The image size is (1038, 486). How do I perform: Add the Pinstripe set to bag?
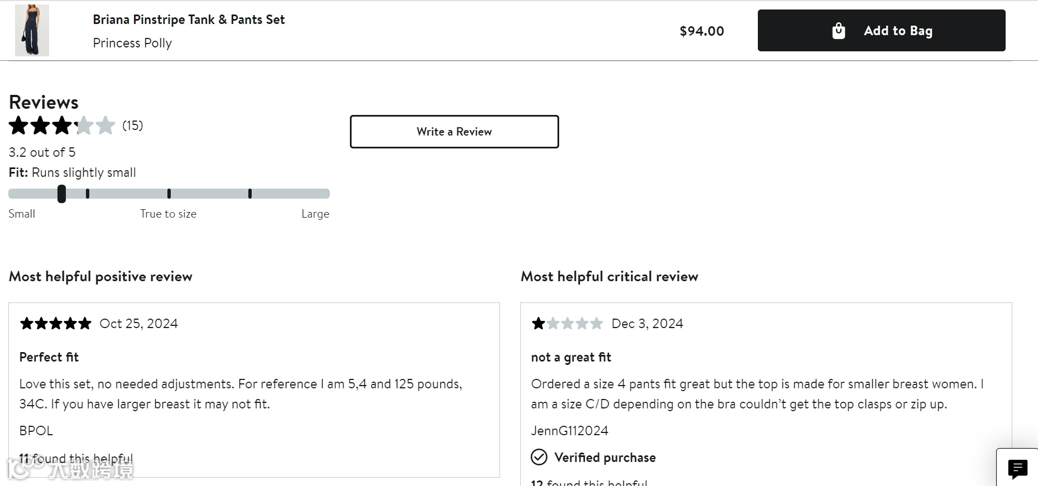(x=881, y=31)
